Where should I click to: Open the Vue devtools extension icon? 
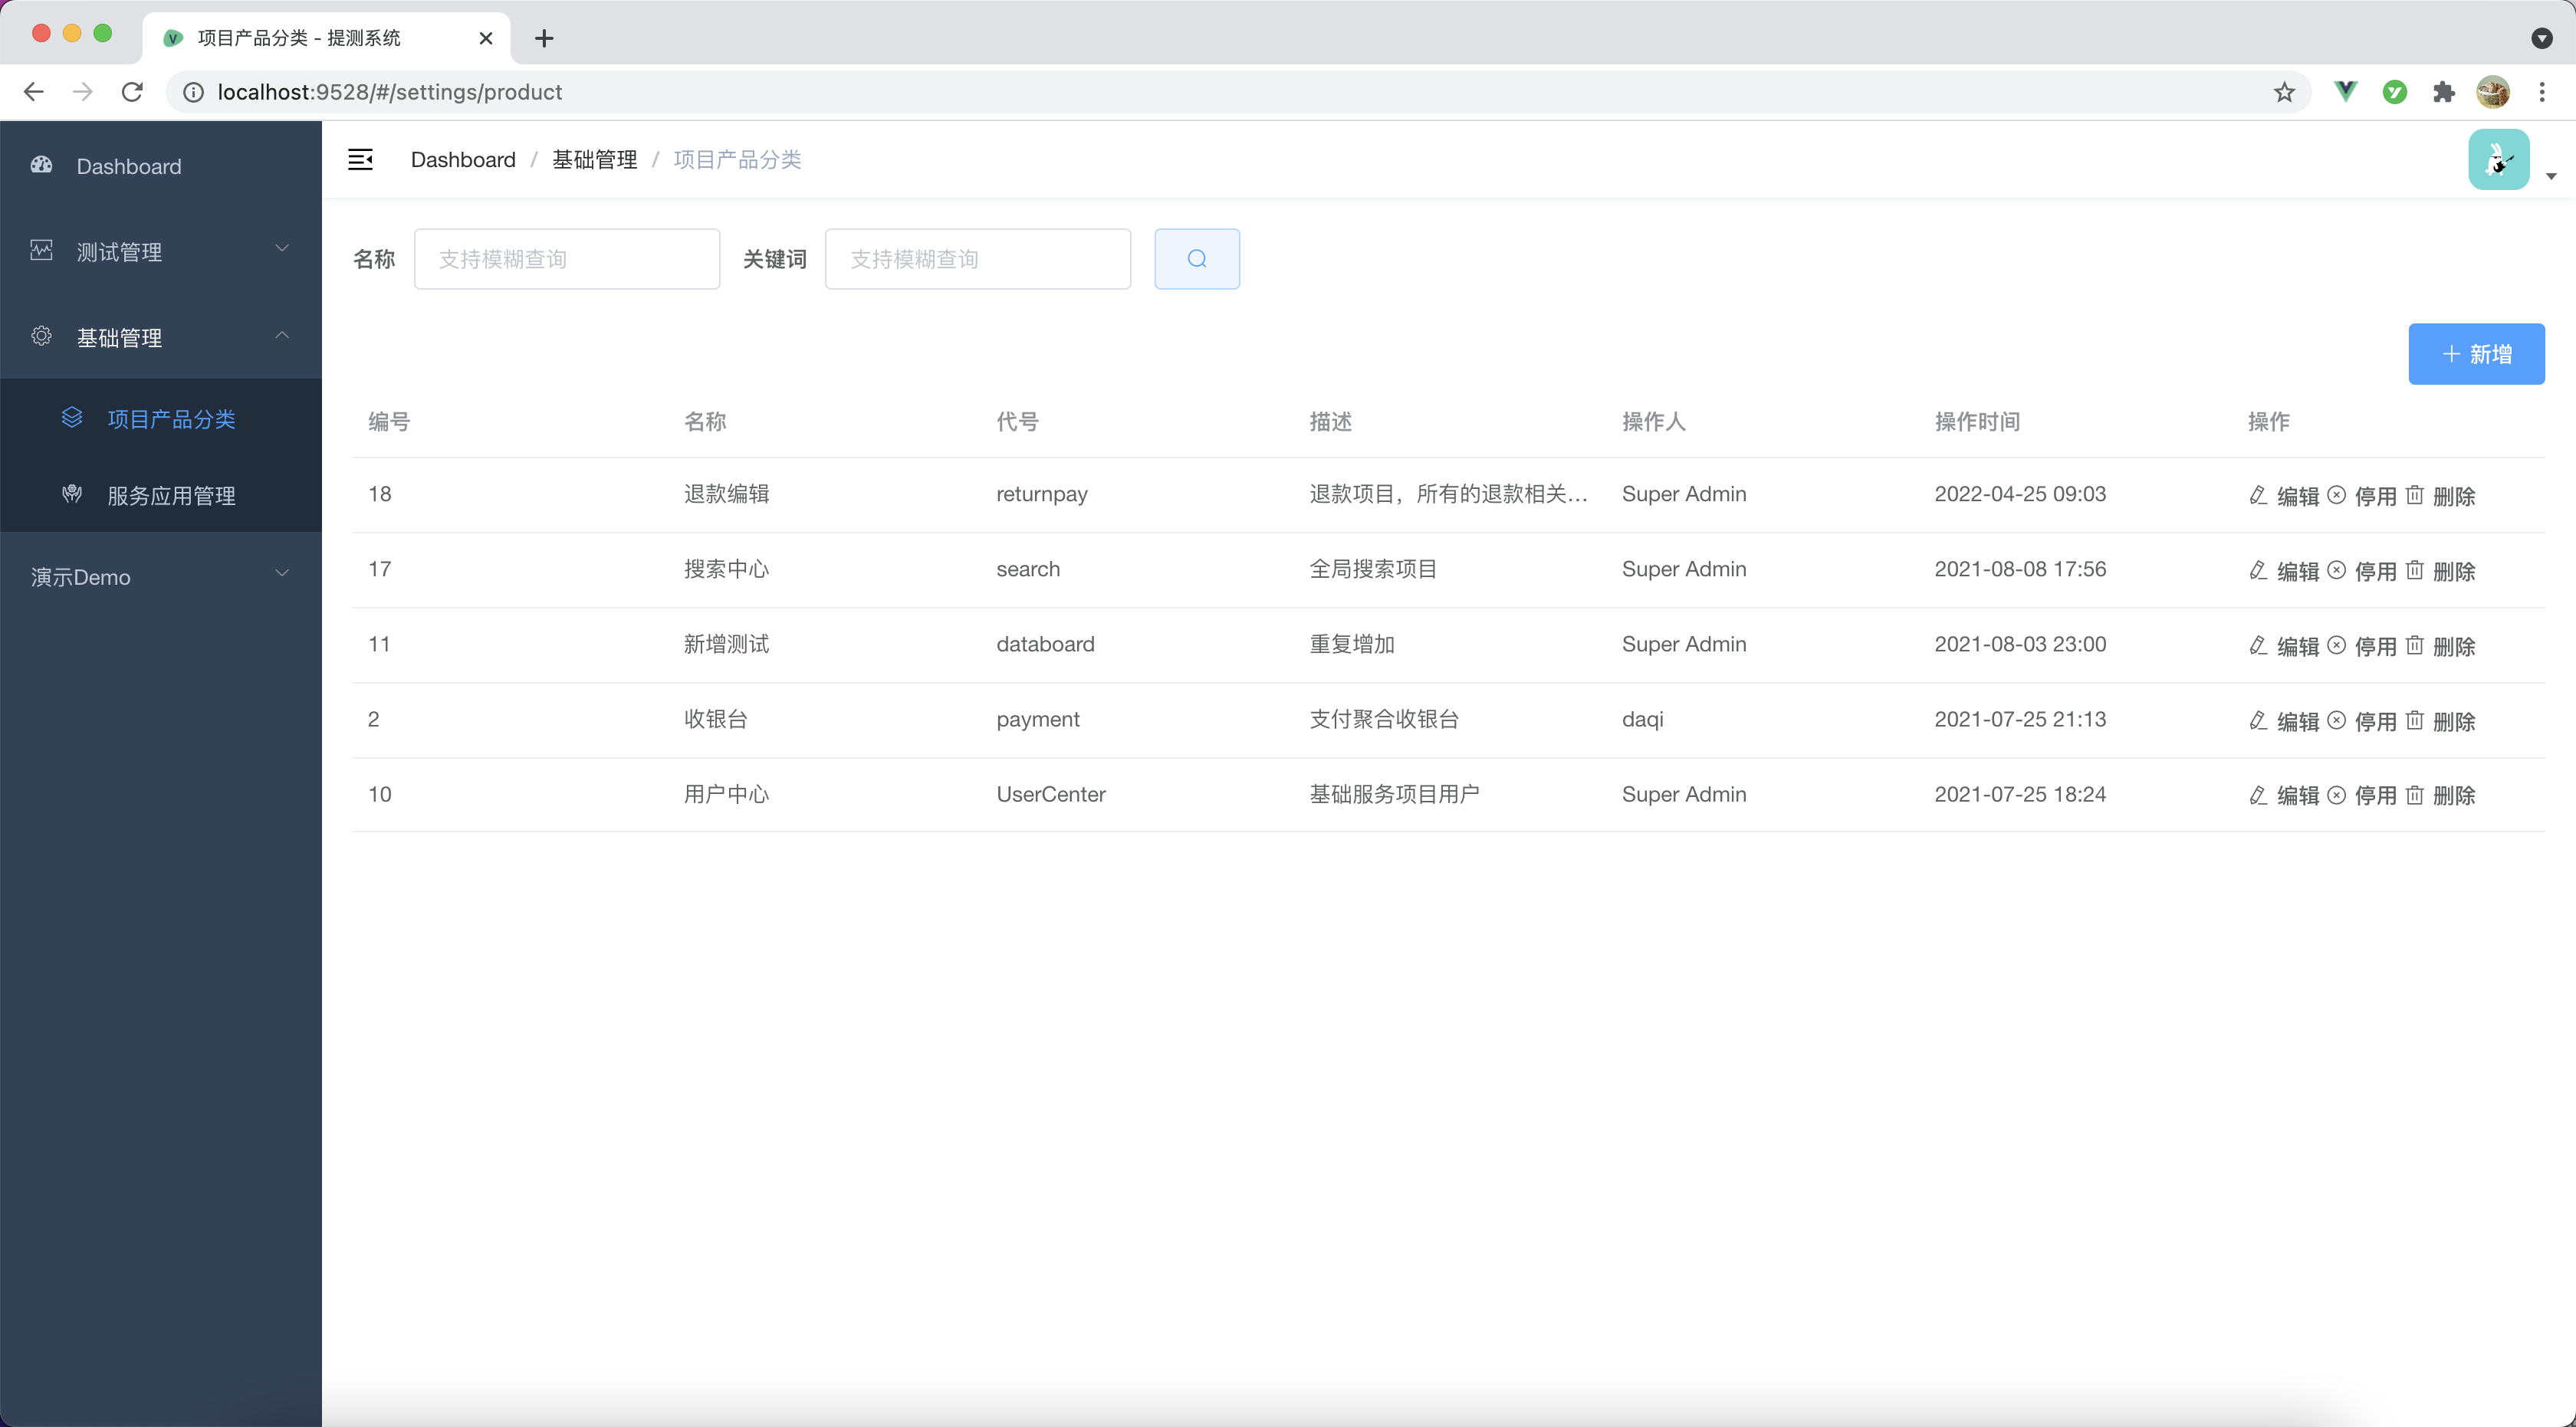pyautogui.click(x=2345, y=92)
